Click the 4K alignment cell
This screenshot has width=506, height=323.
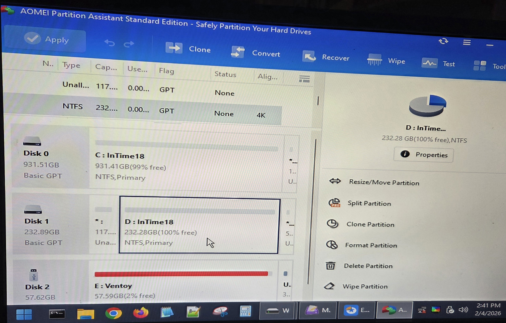point(261,115)
